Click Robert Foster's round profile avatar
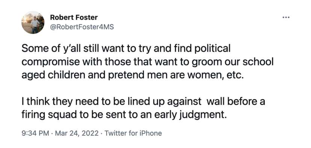 [33, 22]
